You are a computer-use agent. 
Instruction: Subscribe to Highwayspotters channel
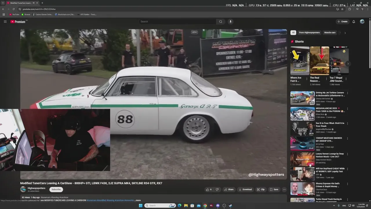(x=56, y=190)
